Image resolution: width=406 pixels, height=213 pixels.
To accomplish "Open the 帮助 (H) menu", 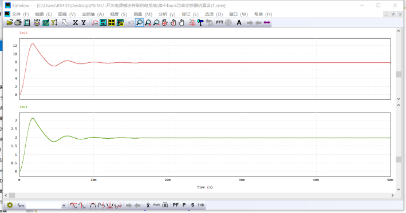I will coord(263,14).
